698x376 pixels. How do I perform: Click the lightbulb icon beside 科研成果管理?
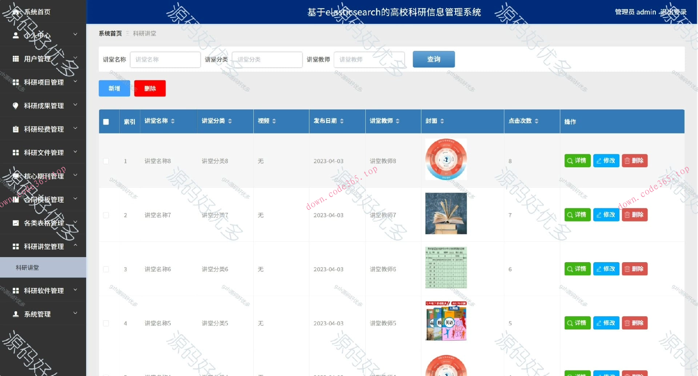(x=15, y=105)
